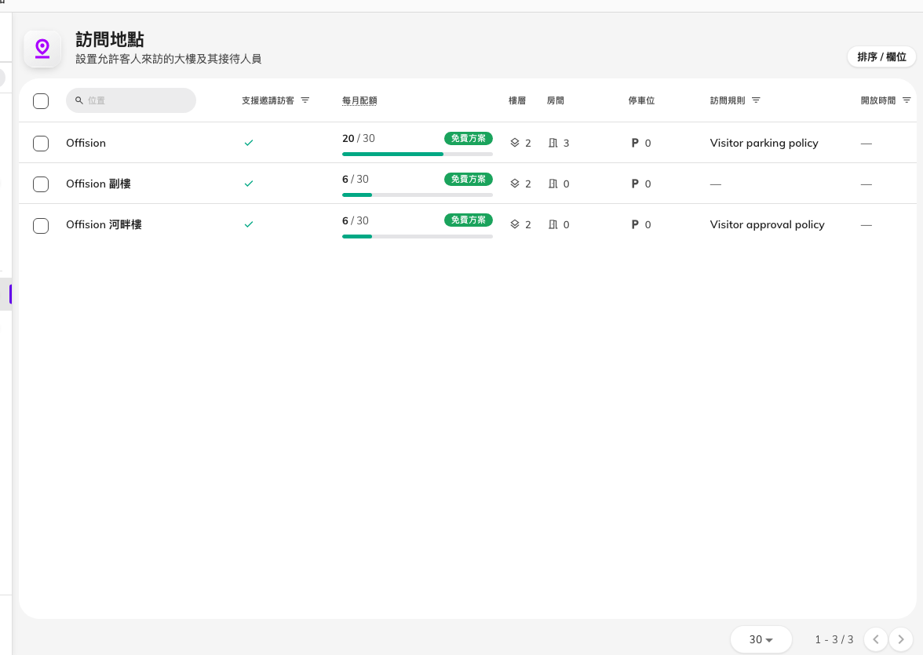Focus the 位置 search input field
The width and height of the screenshot is (923, 655).
(130, 100)
